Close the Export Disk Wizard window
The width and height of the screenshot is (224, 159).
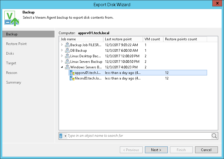pos(217,3)
